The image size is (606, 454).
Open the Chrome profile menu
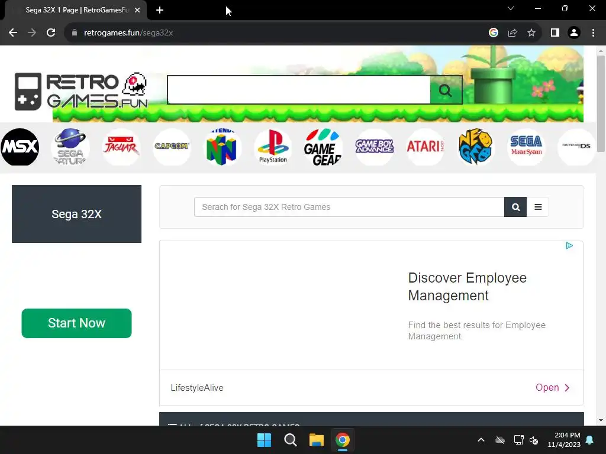pos(574,33)
